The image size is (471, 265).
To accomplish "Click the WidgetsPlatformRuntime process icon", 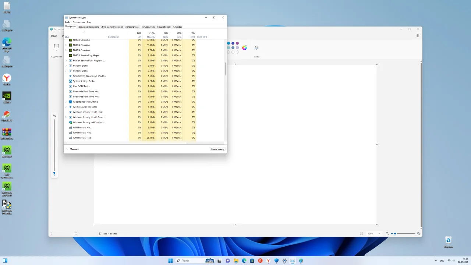I will coord(70,102).
